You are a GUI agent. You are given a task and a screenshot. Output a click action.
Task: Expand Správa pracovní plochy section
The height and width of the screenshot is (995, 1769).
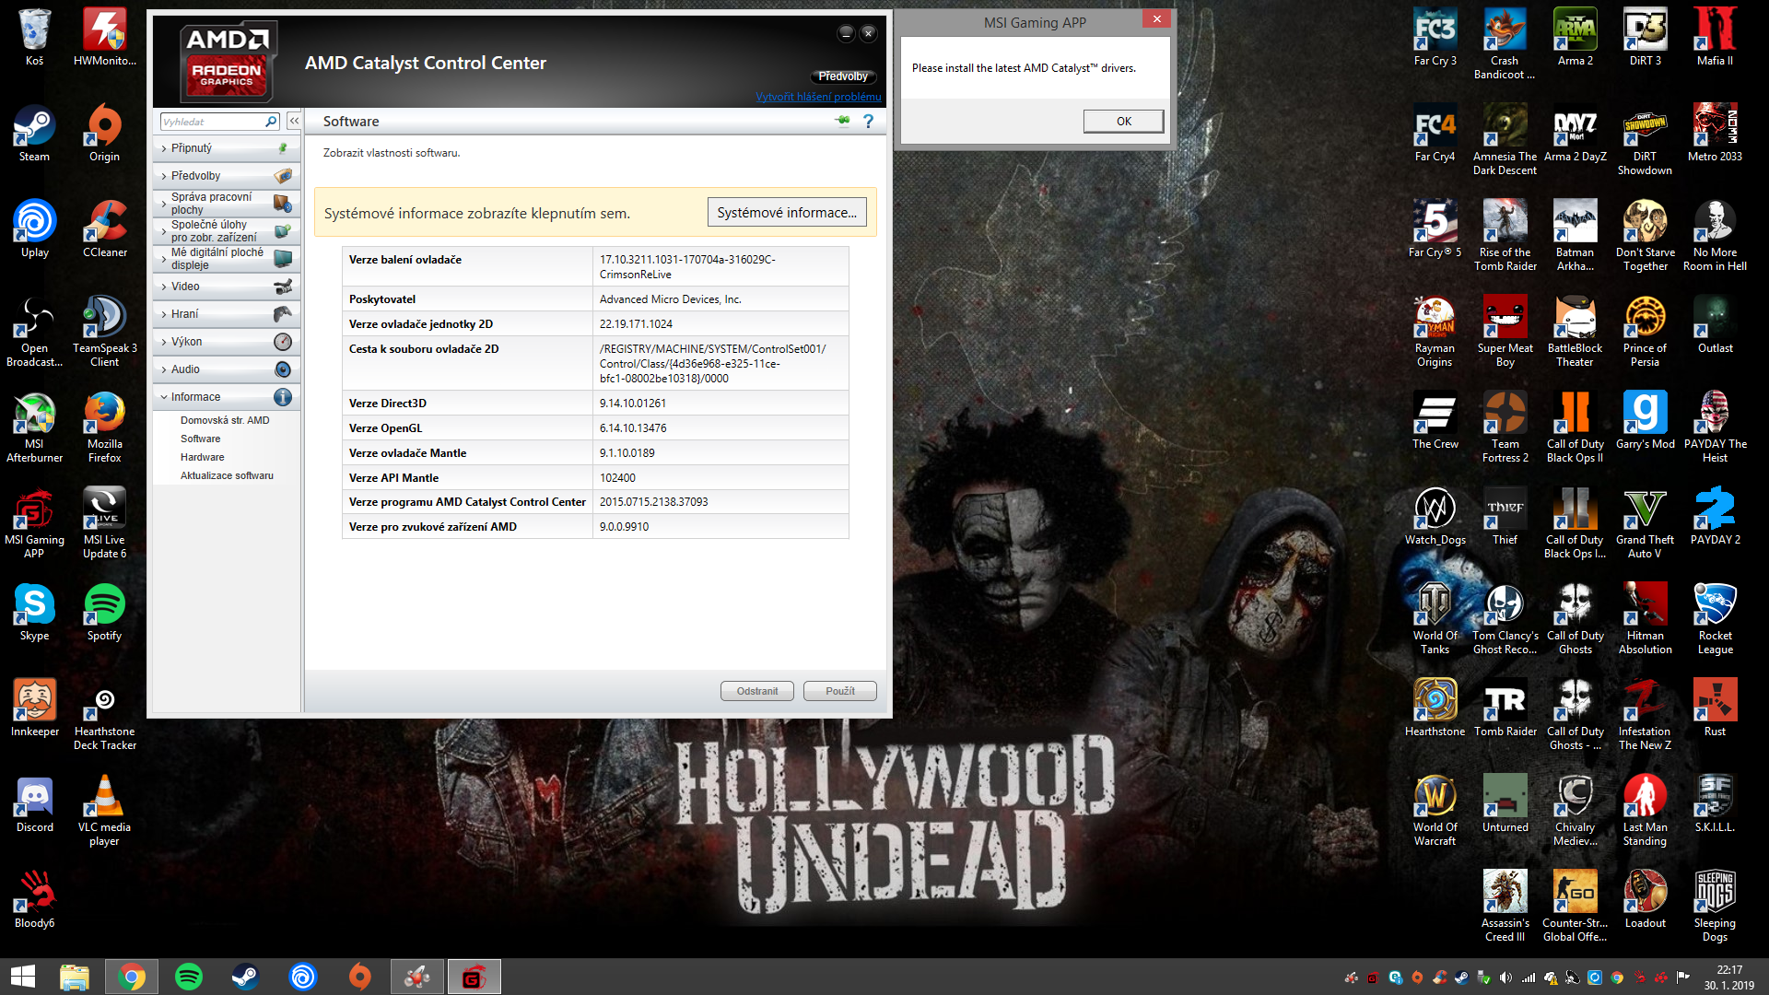click(227, 204)
